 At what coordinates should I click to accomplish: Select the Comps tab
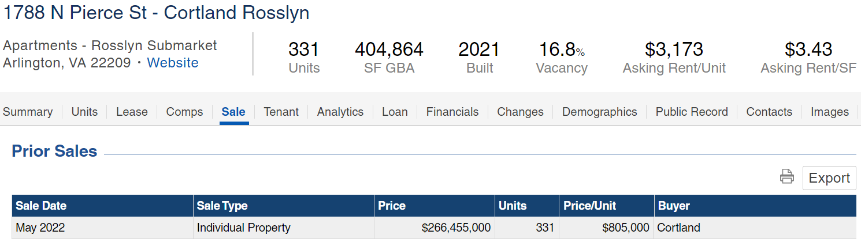coord(184,112)
